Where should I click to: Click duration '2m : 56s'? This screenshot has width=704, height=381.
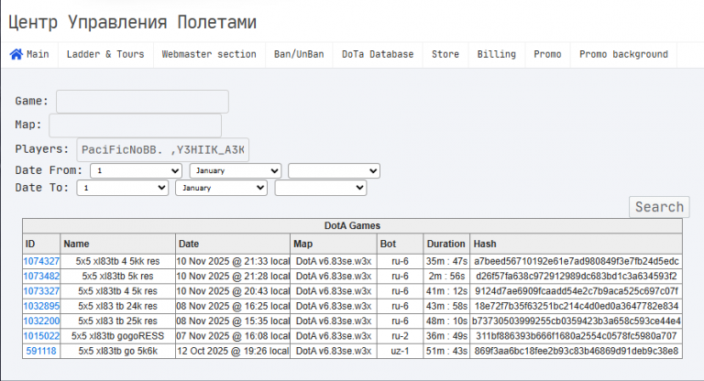click(x=446, y=276)
